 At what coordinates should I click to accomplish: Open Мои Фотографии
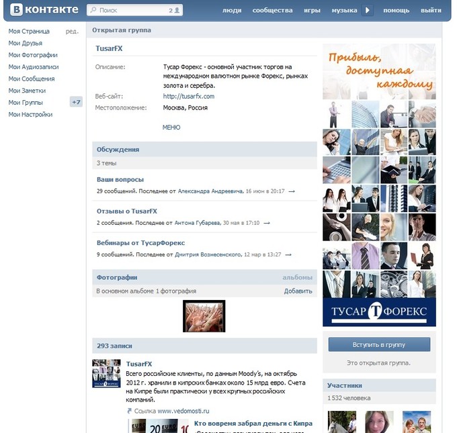(x=33, y=55)
